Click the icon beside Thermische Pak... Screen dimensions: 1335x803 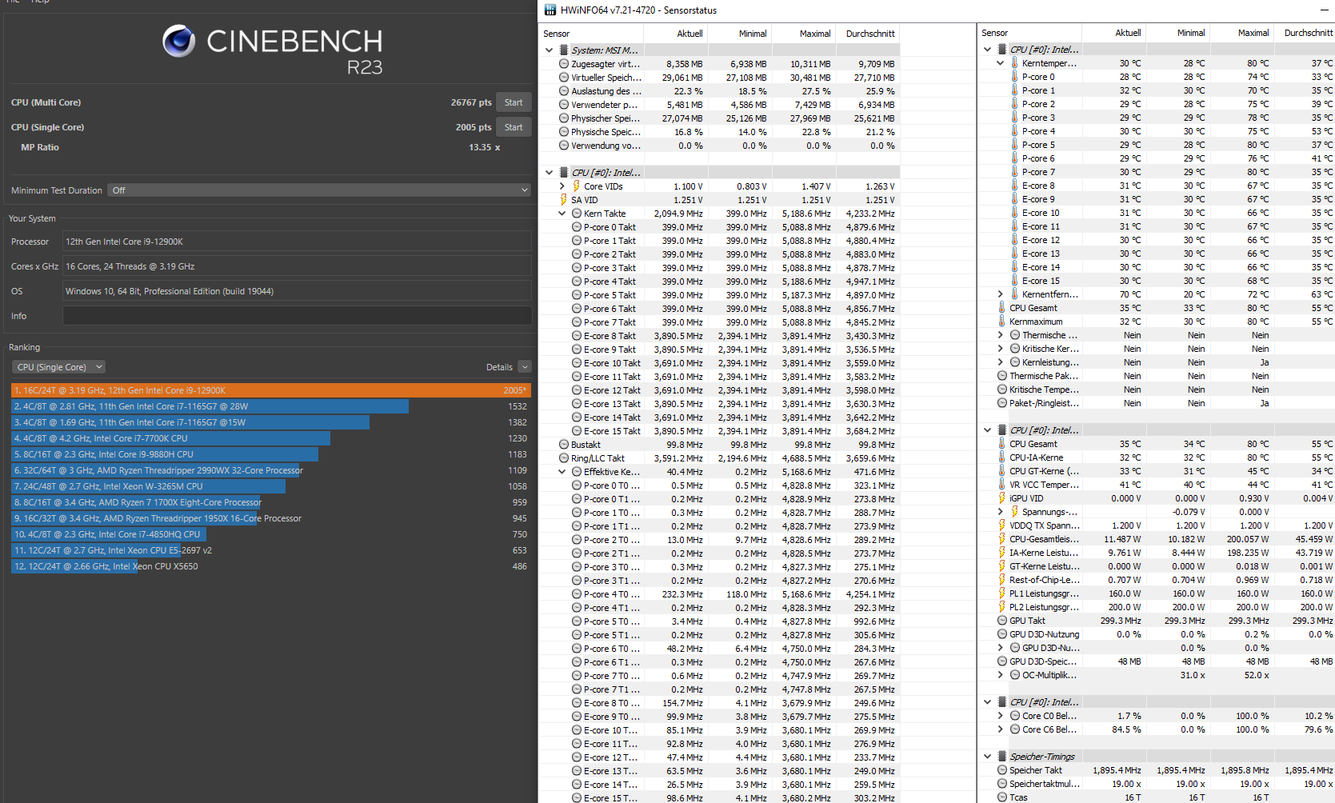coord(1002,376)
